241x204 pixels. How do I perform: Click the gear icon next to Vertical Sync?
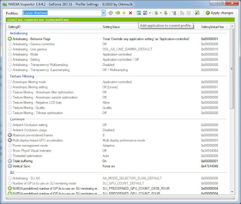[x=10, y=166]
